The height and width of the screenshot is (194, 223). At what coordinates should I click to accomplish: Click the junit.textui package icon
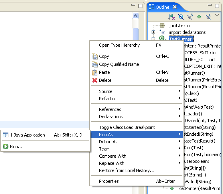tap(162, 26)
